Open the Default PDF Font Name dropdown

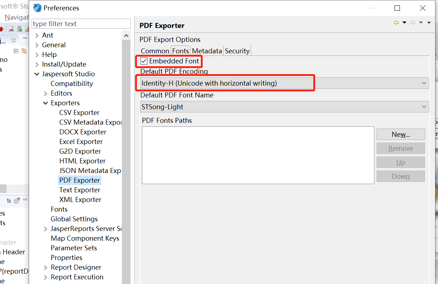pyautogui.click(x=284, y=107)
